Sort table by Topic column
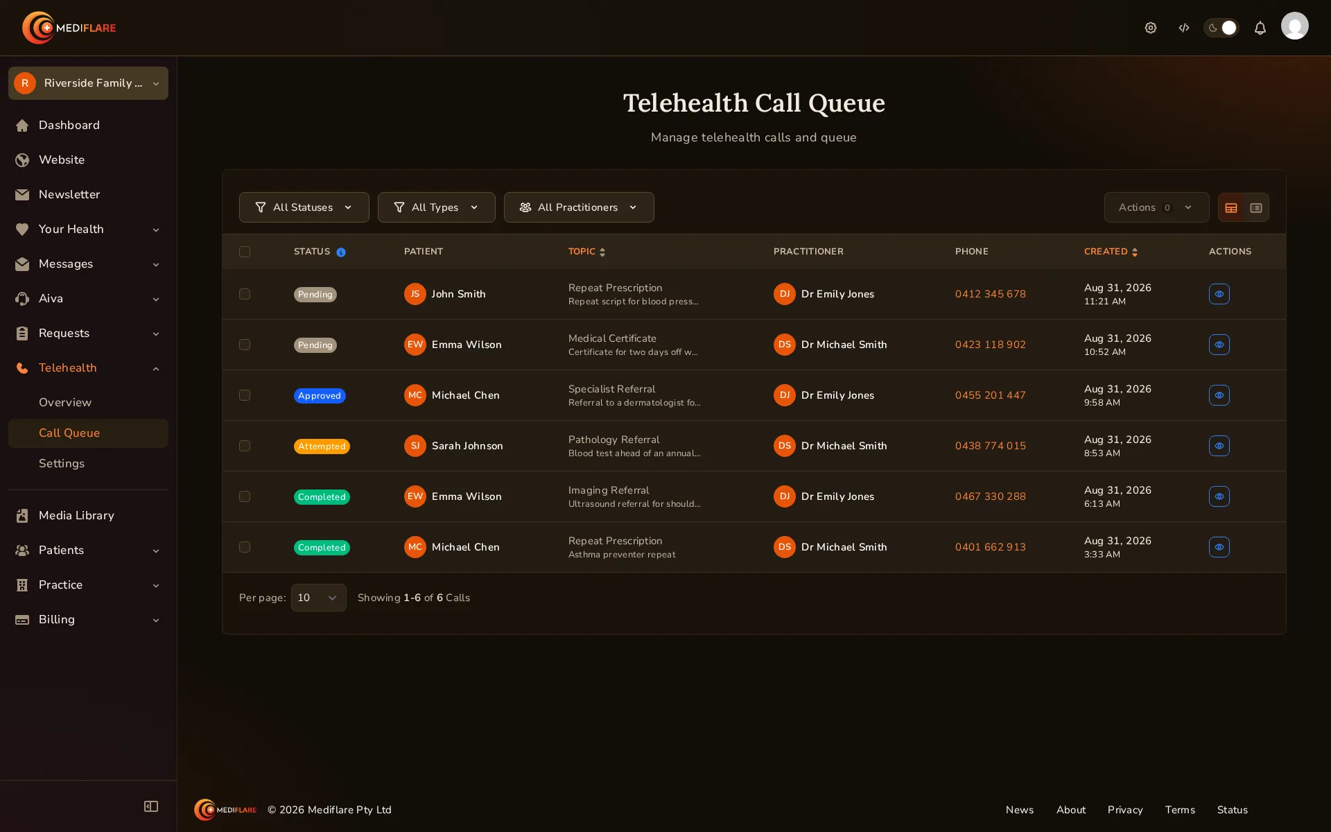 coord(586,252)
